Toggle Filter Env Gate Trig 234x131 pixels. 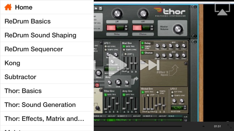(105, 95)
